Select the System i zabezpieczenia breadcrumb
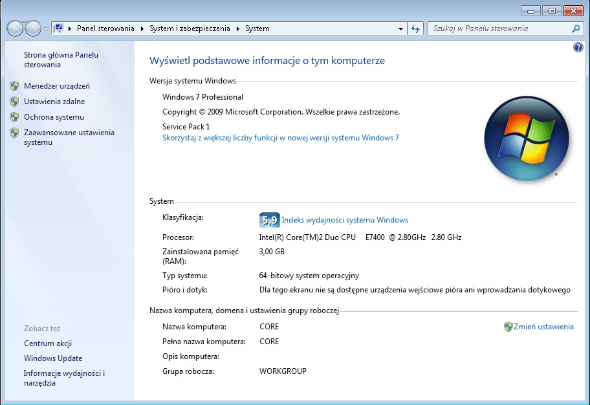This screenshot has height=405, width=590. click(x=190, y=28)
